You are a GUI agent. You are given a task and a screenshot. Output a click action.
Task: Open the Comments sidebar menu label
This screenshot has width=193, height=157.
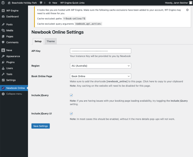tap(12, 42)
